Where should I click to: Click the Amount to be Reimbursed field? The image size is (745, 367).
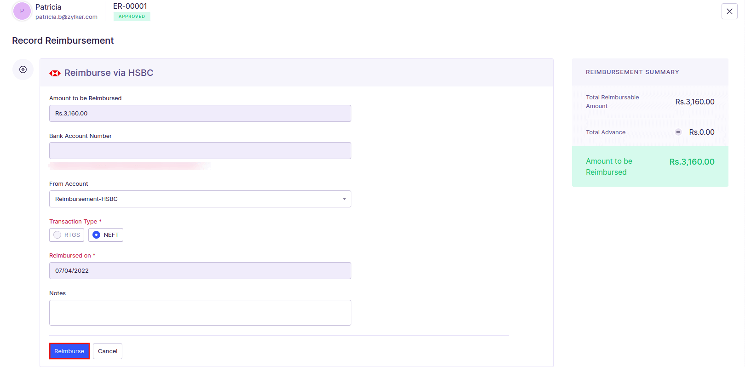click(200, 114)
